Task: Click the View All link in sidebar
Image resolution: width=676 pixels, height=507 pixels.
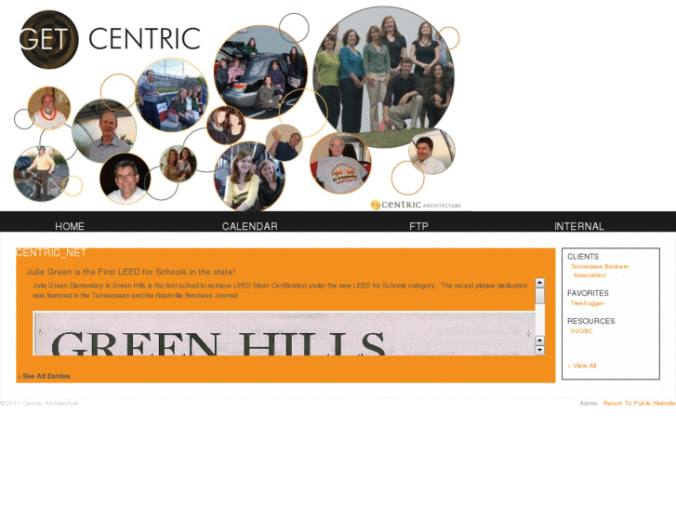Action: pos(582,366)
